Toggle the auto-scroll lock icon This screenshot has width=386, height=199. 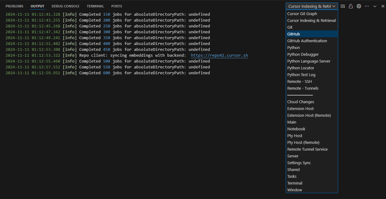[350, 6]
